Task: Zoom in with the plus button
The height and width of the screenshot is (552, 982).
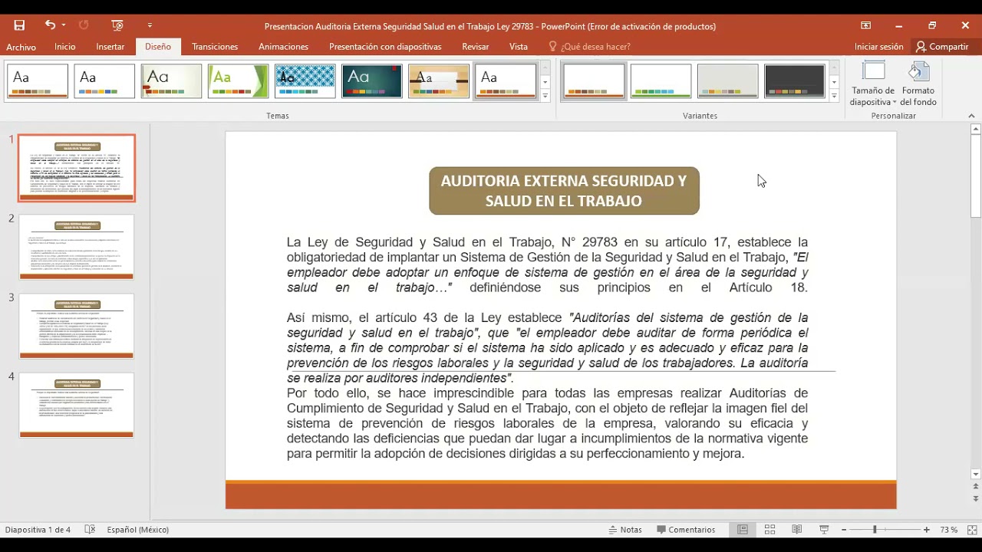Action: coord(927,530)
